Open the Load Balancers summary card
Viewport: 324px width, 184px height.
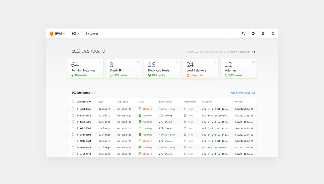[201, 69]
